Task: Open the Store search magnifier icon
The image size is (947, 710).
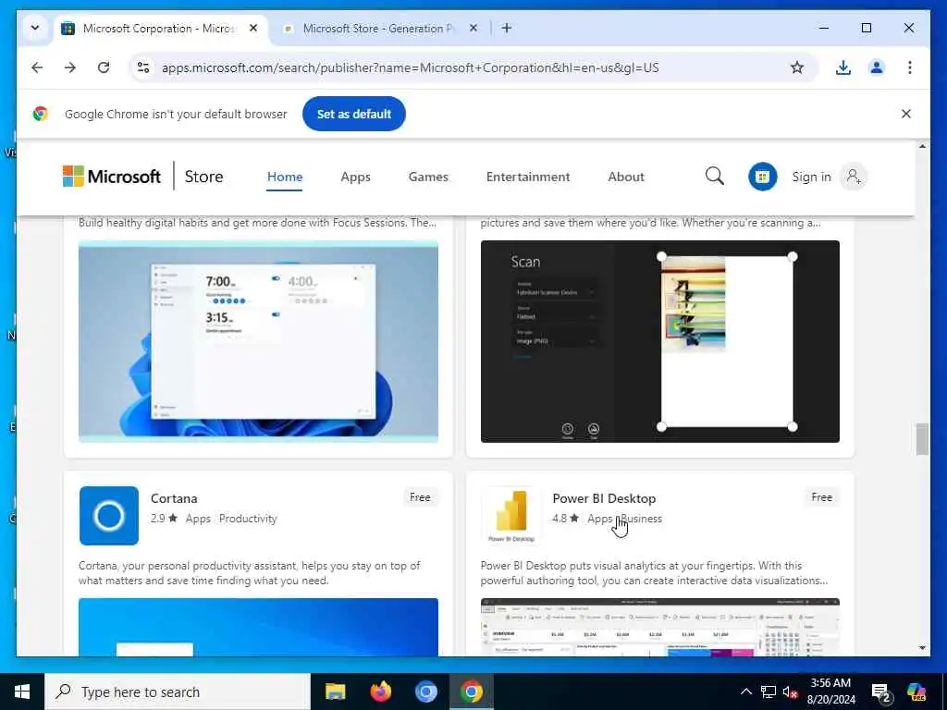Action: coord(715,177)
